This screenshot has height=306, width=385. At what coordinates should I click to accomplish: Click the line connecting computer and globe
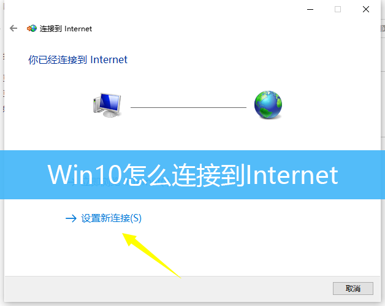pos(188,107)
